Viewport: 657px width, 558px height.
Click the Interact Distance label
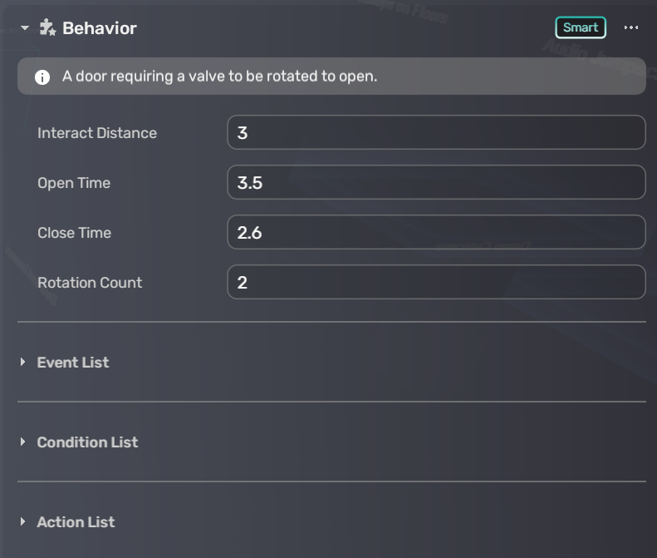[x=97, y=133]
